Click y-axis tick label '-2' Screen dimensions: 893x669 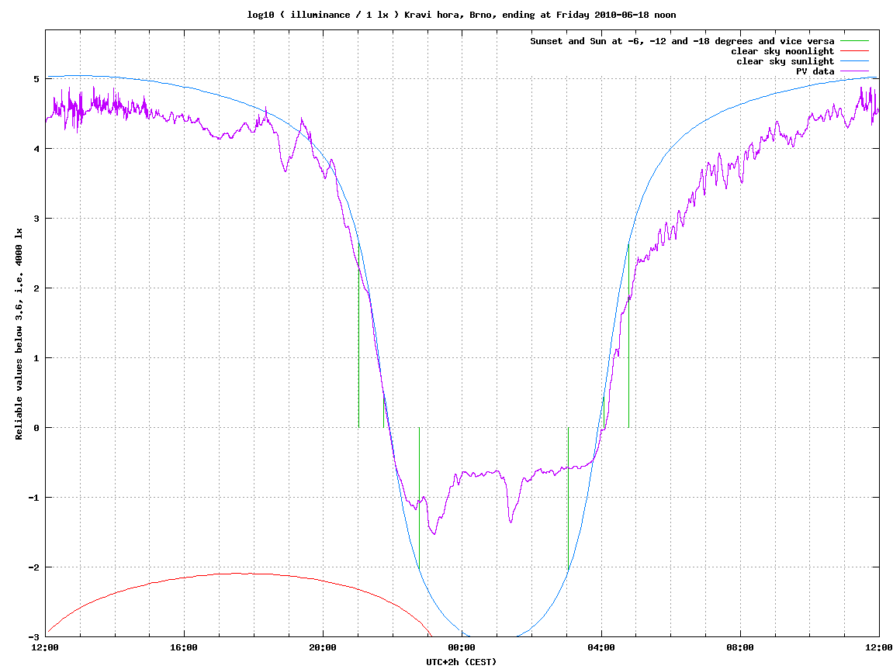coord(34,567)
